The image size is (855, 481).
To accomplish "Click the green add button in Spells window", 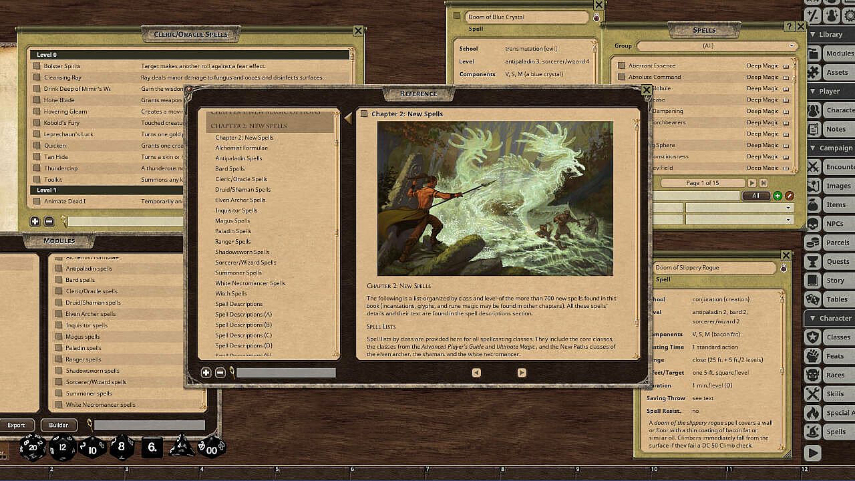I will (778, 196).
